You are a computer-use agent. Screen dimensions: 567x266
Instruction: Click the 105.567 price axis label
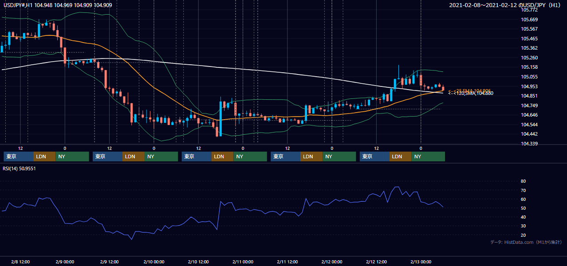point(530,29)
